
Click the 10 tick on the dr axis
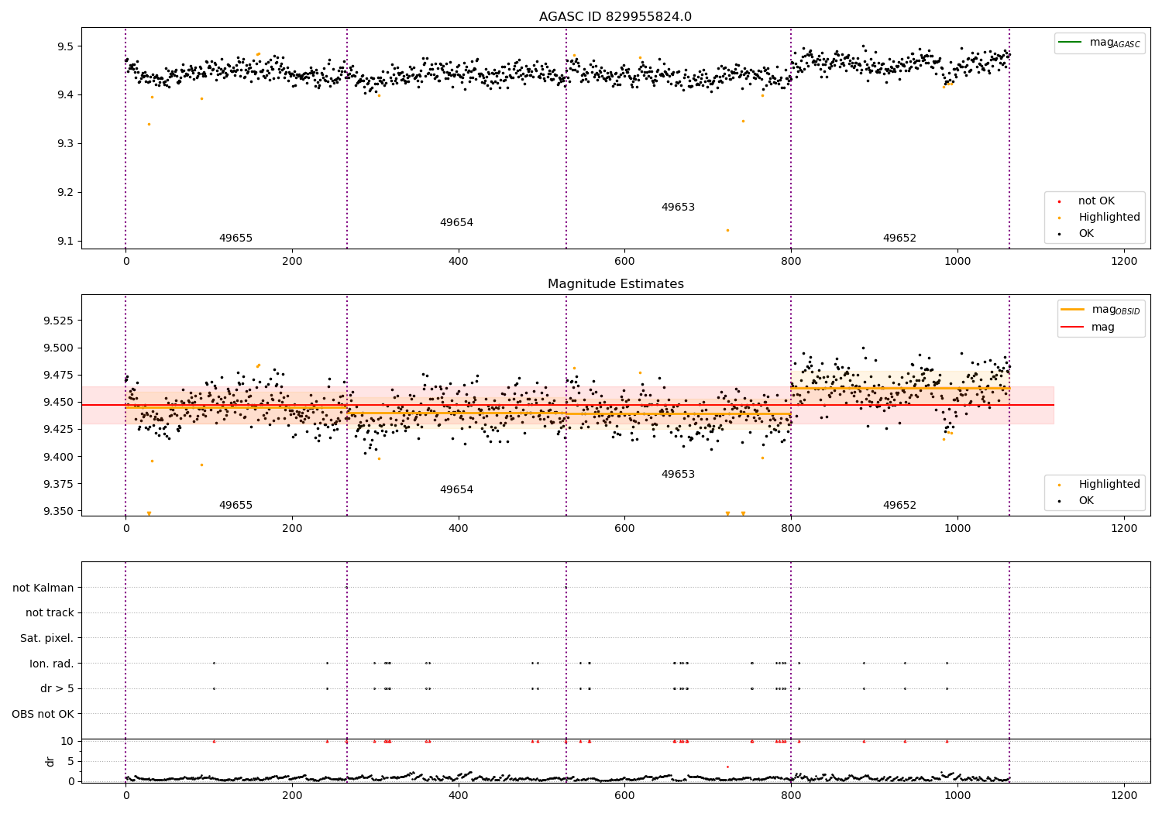coord(67,742)
